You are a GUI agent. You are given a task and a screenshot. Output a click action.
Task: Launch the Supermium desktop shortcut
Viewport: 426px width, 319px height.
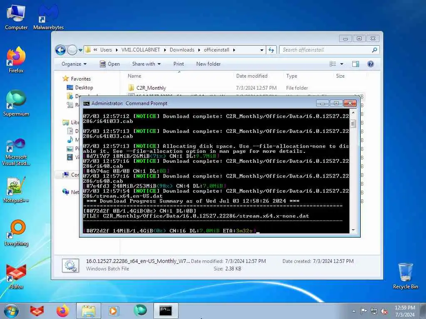16,103
